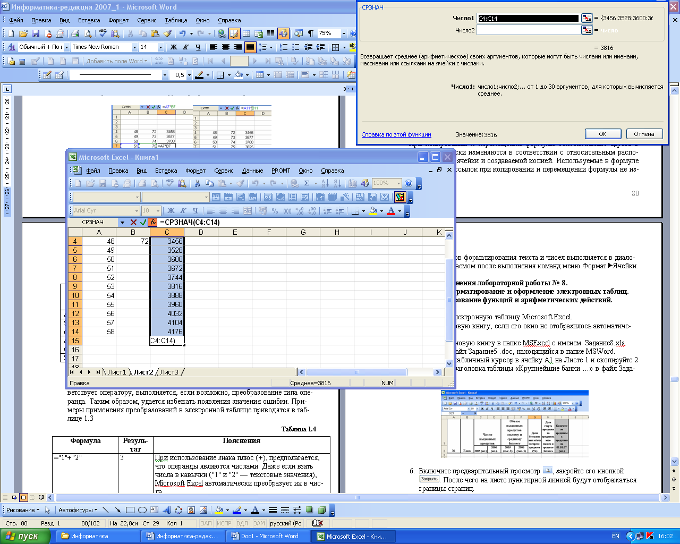Image resolution: width=680 pixels, height=544 pixels.
Task: Click Excel formula bar confirm green check
Action: coord(143,222)
